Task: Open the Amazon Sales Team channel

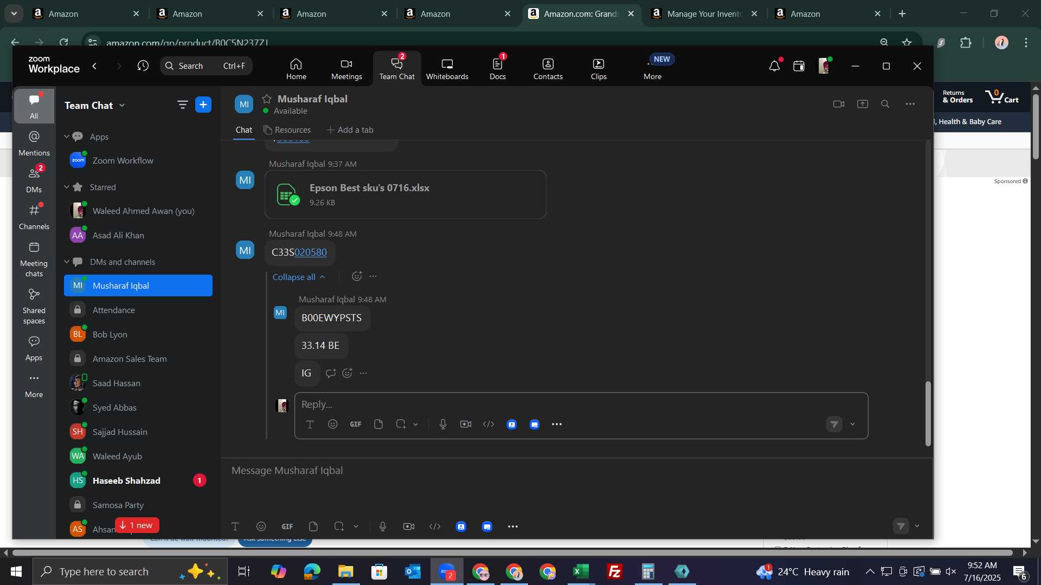Action: coord(138,359)
